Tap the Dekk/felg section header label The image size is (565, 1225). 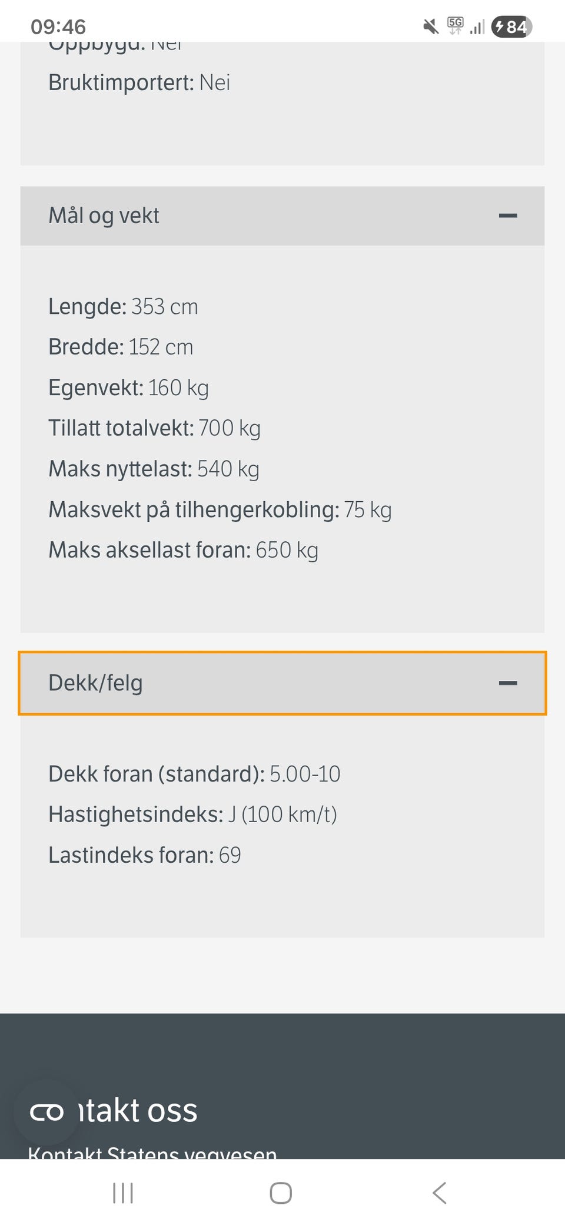(x=95, y=683)
